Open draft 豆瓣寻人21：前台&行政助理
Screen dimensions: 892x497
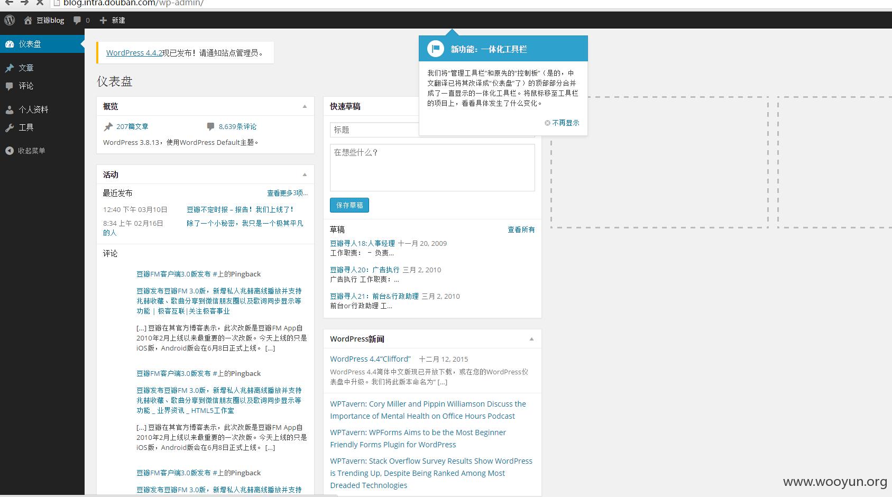click(x=374, y=296)
